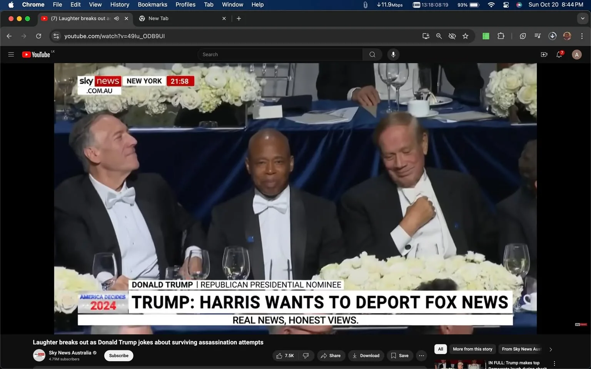Screen dimensions: 591x369
Task: Open Siri from the menu bar
Action: (519, 5)
